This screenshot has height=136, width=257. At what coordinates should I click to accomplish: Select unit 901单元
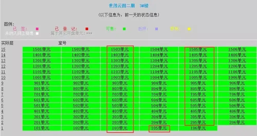pos(42,83)
